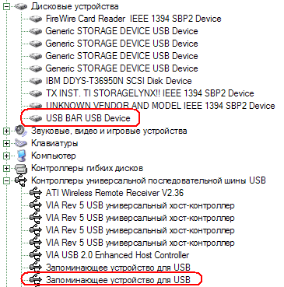Click the Компьютер monitor icon
The width and height of the screenshot is (284, 287).
coord(21,156)
